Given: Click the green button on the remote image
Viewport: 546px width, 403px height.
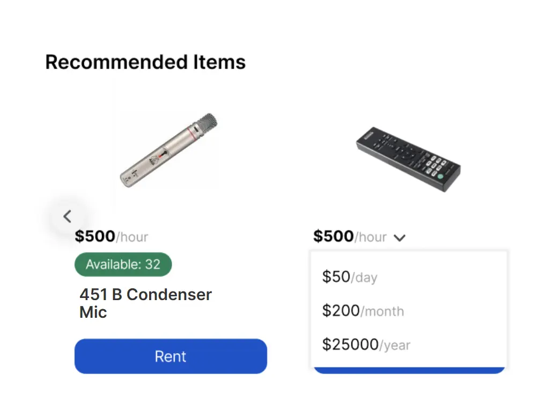Looking at the screenshot, I should pos(440,176).
